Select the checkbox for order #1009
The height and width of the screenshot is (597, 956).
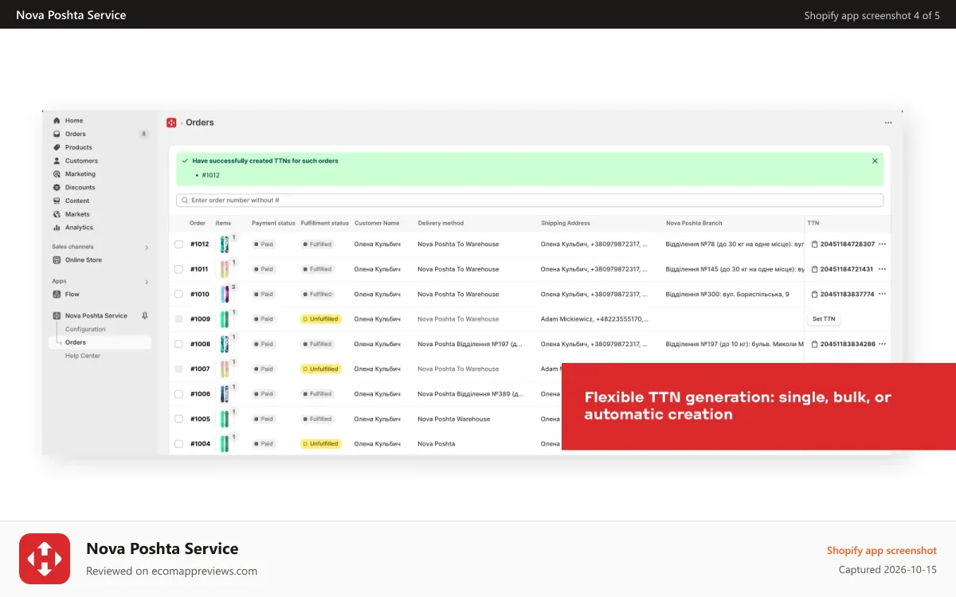(178, 319)
